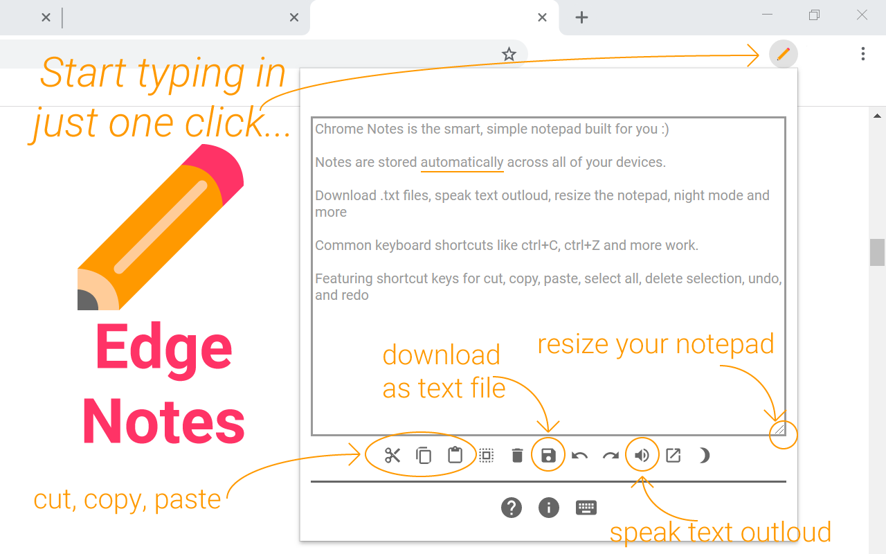Click the text 'Common keyboard shortcuts like ctrl+C'
Viewport: 886px width, 554px height.
tap(437, 245)
